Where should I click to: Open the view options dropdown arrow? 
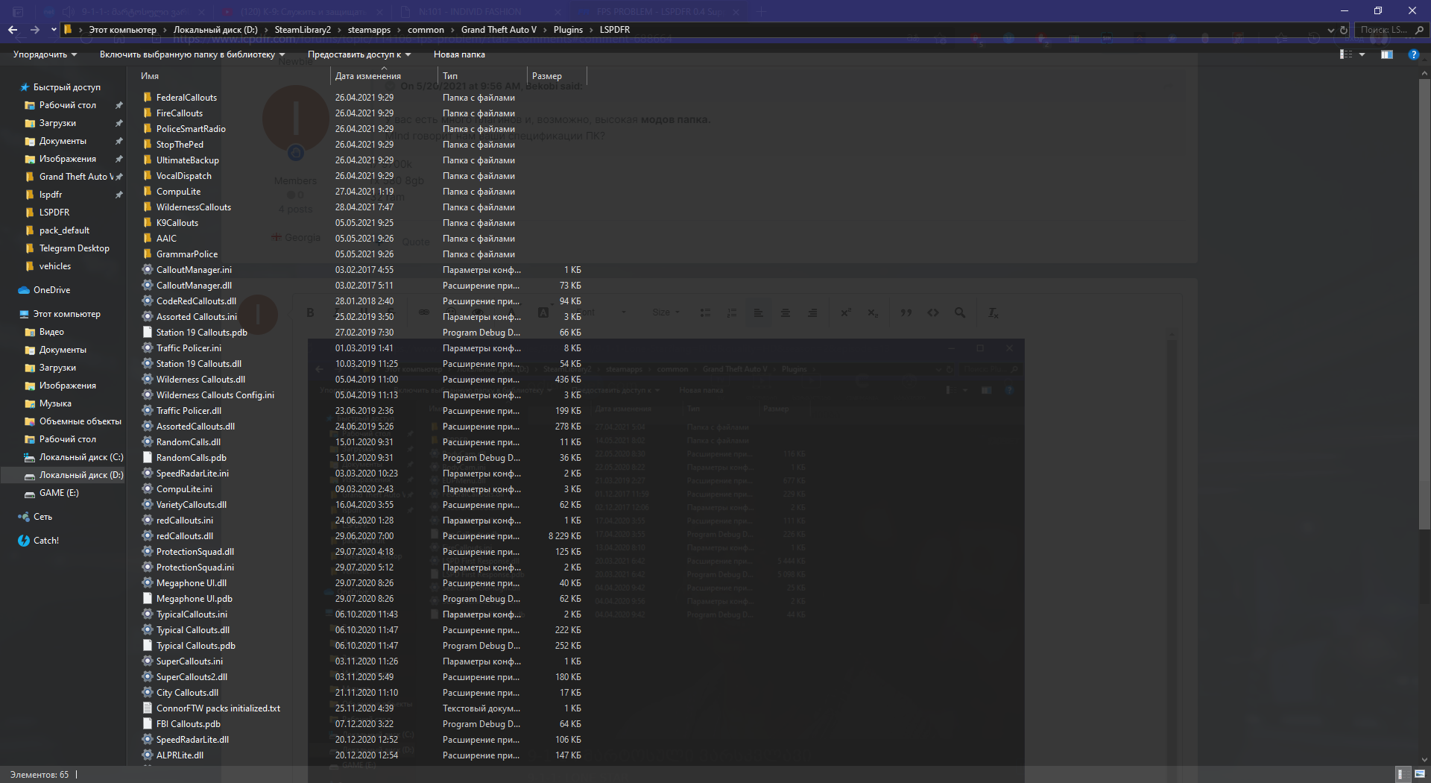click(1362, 54)
